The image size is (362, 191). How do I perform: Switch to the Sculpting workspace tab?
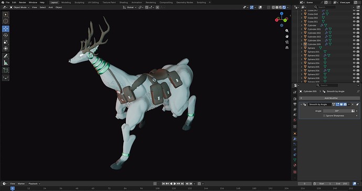(x=79, y=2)
